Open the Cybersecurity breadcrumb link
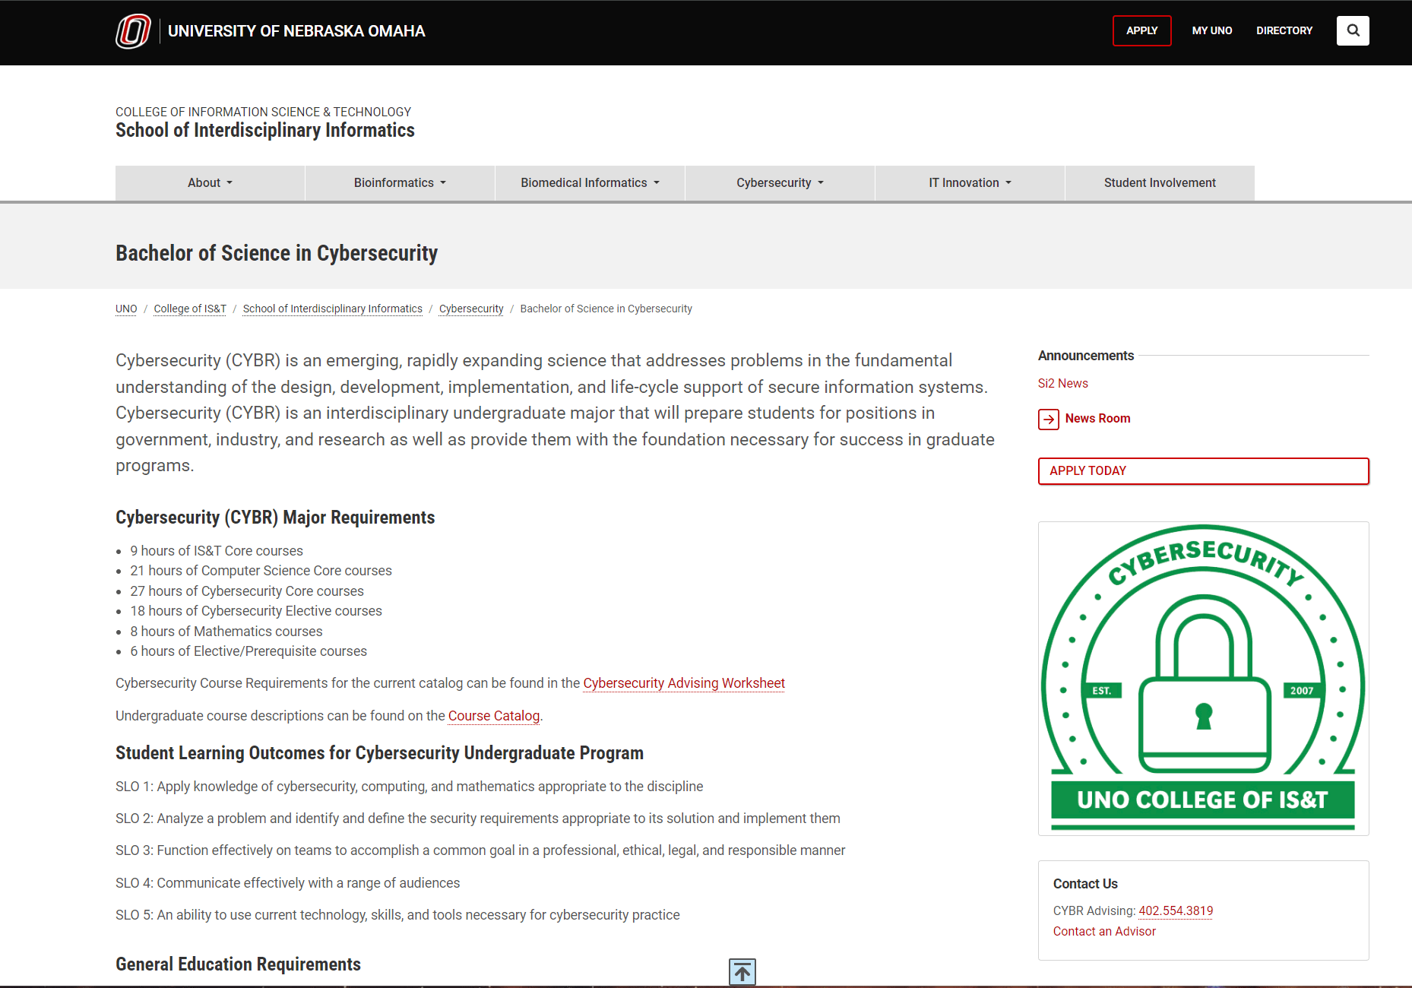This screenshot has width=1412, height=988. coord(471,309)
